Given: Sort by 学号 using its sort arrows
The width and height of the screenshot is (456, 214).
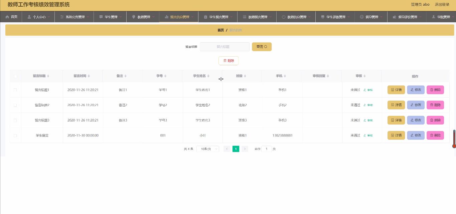Looking at the screenshot, I should 165,76.
